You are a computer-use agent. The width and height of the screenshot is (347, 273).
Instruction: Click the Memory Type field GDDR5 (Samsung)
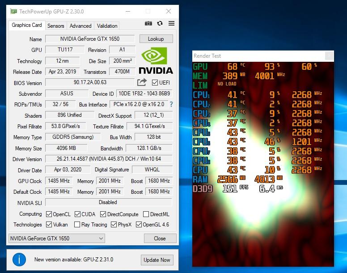(x=73, y=137)
